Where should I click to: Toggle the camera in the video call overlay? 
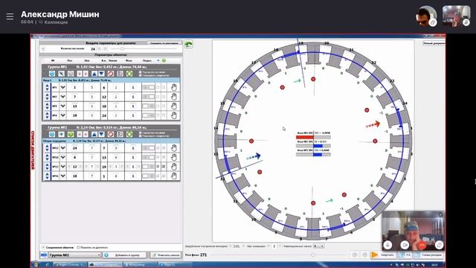pyautogui.click(x=405, y=245)
